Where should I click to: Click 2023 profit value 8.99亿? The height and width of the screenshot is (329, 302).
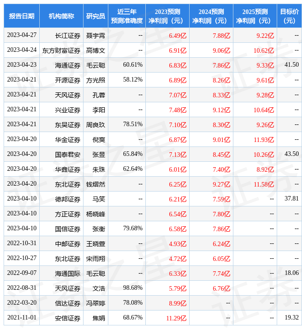pyautogui.click(x=177, y=303)
